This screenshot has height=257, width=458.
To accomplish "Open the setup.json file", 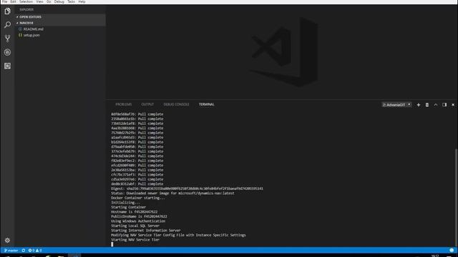I will (x=31, y=35).
